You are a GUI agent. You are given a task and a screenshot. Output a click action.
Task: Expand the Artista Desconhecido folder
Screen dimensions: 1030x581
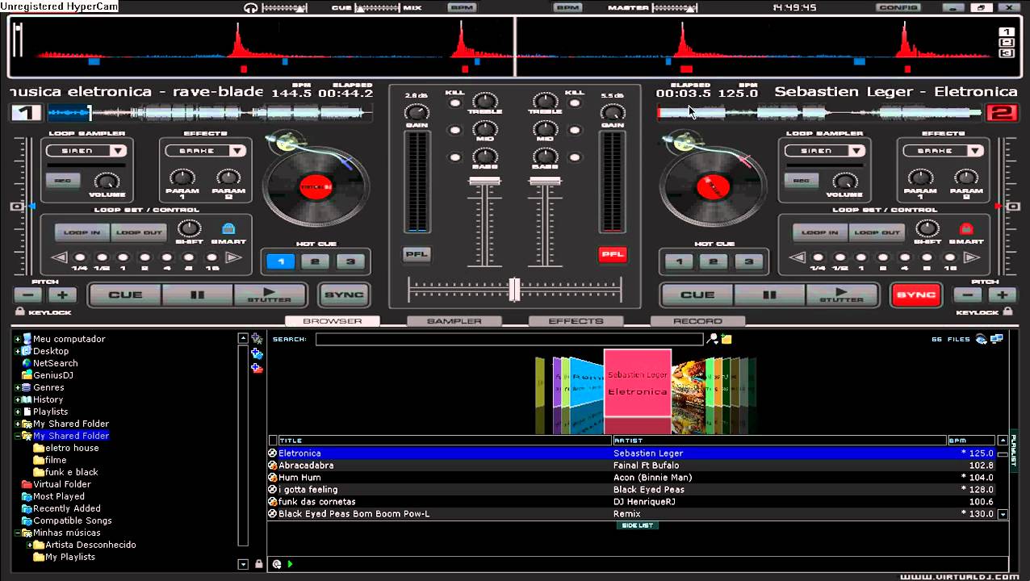(x=30, y=545)
